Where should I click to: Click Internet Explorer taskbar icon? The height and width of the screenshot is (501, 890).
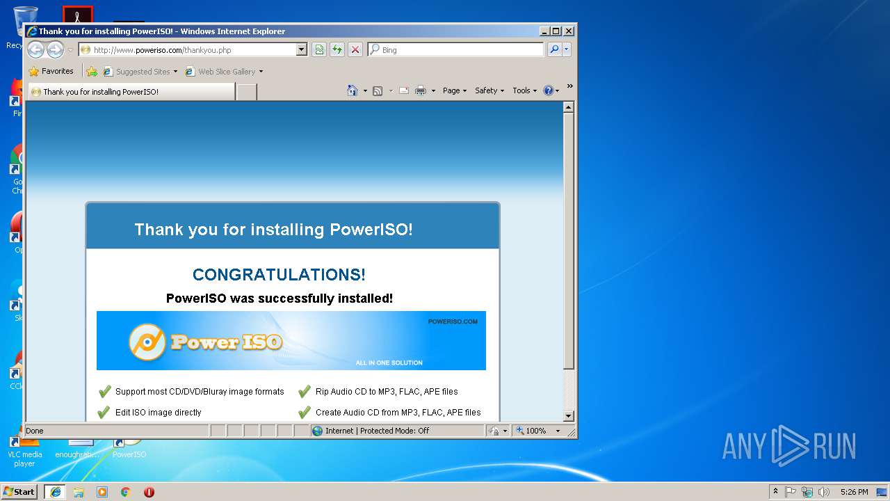[x=55, y=491]
